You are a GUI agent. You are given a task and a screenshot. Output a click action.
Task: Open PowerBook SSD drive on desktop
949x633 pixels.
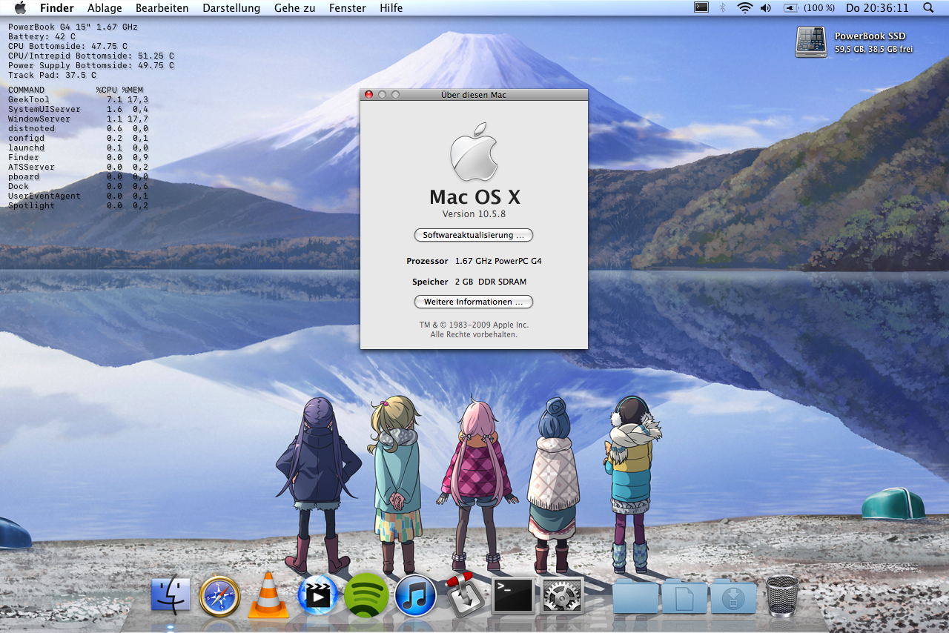pyautogui.click(x=811, y=42)
